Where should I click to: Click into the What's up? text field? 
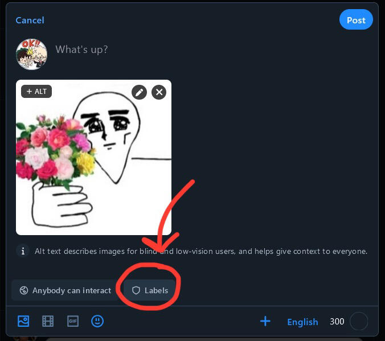tap(171, 50)
